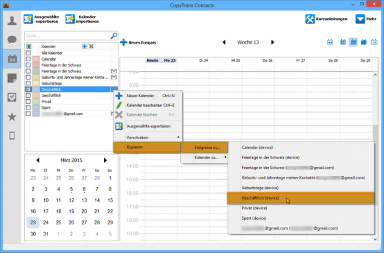Open the Contacts section in sidebar

click(x=12, y=21)
